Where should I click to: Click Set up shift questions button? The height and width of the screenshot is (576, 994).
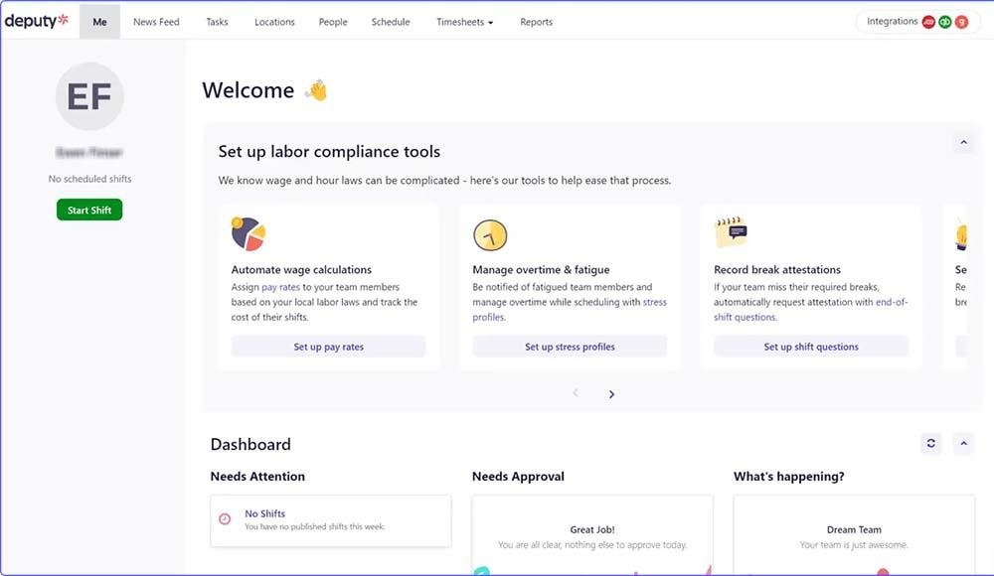pyautogui.click(x=811, y=347)
